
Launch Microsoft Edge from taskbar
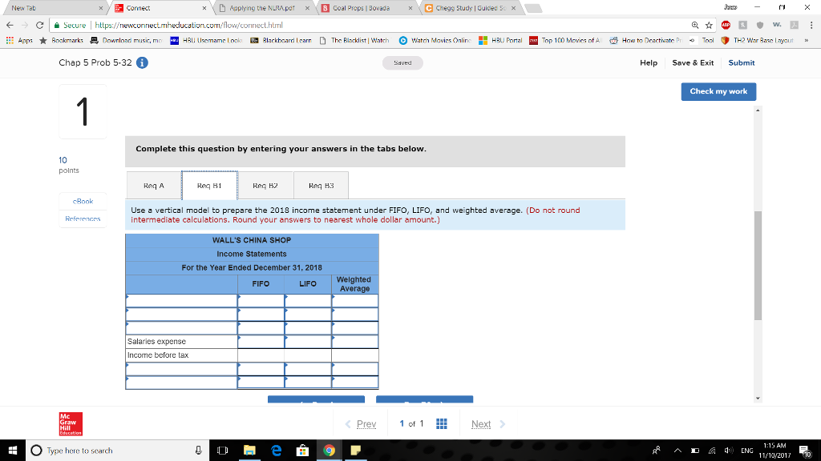click(276, 450)
